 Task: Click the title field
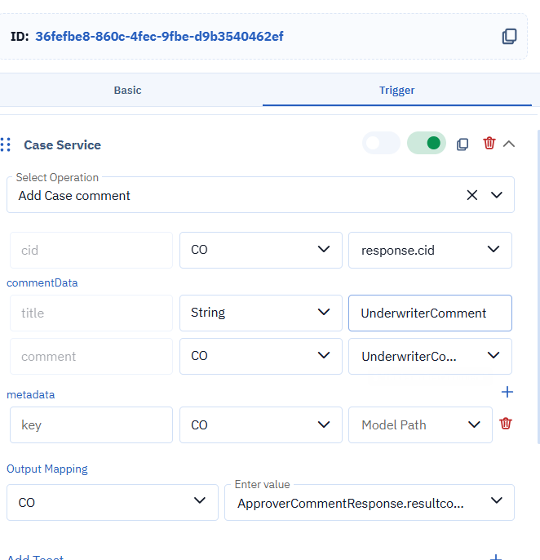tap(91, 313)
